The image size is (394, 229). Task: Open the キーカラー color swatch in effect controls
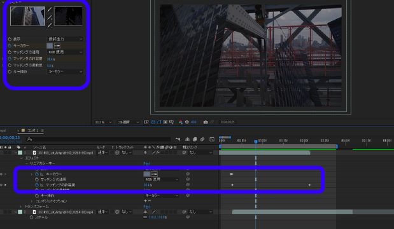click(x=50, y=46)
